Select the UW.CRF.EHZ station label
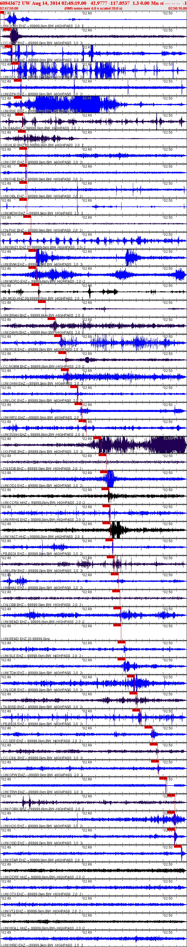 click(x=42, y=163)
